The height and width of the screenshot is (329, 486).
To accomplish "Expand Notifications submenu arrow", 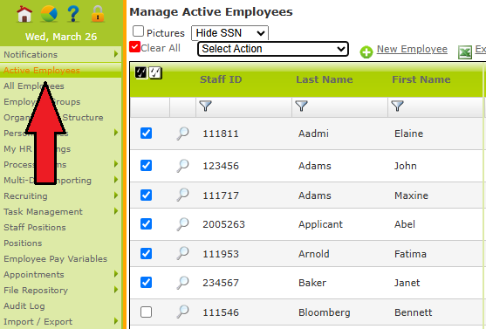I will click(x=116, y=54).
